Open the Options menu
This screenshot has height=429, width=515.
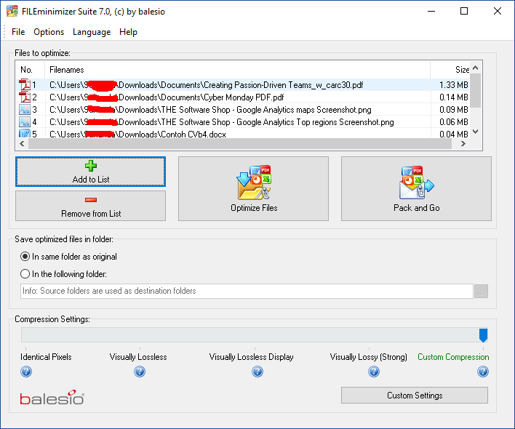coord(49,32)
